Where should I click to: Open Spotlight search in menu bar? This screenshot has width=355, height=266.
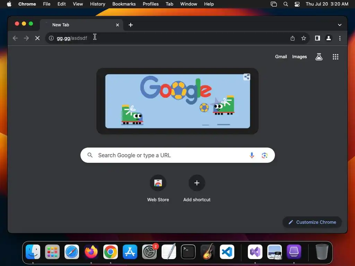[286, 4]
